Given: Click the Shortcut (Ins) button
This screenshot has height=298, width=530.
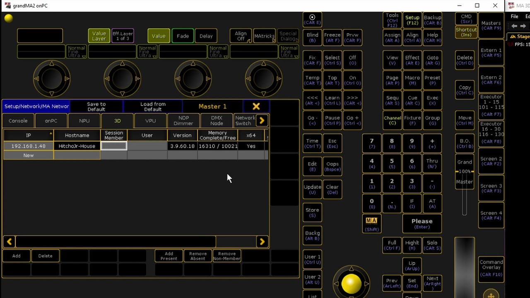Looking at the screenshot, I should click(466, 32).
